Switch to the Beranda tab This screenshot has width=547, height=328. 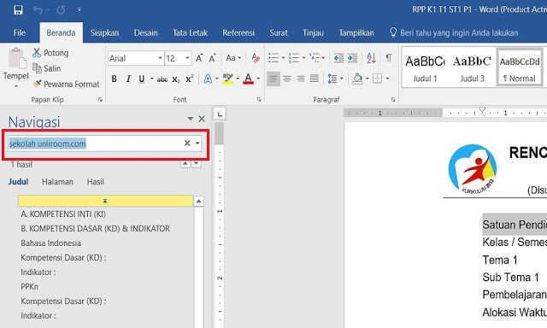click(61, 32)
